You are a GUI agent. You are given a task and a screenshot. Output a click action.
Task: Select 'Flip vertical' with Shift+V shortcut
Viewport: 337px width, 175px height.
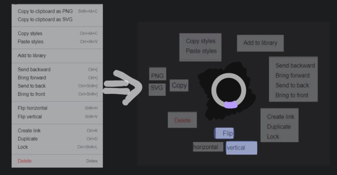(57, 117)
